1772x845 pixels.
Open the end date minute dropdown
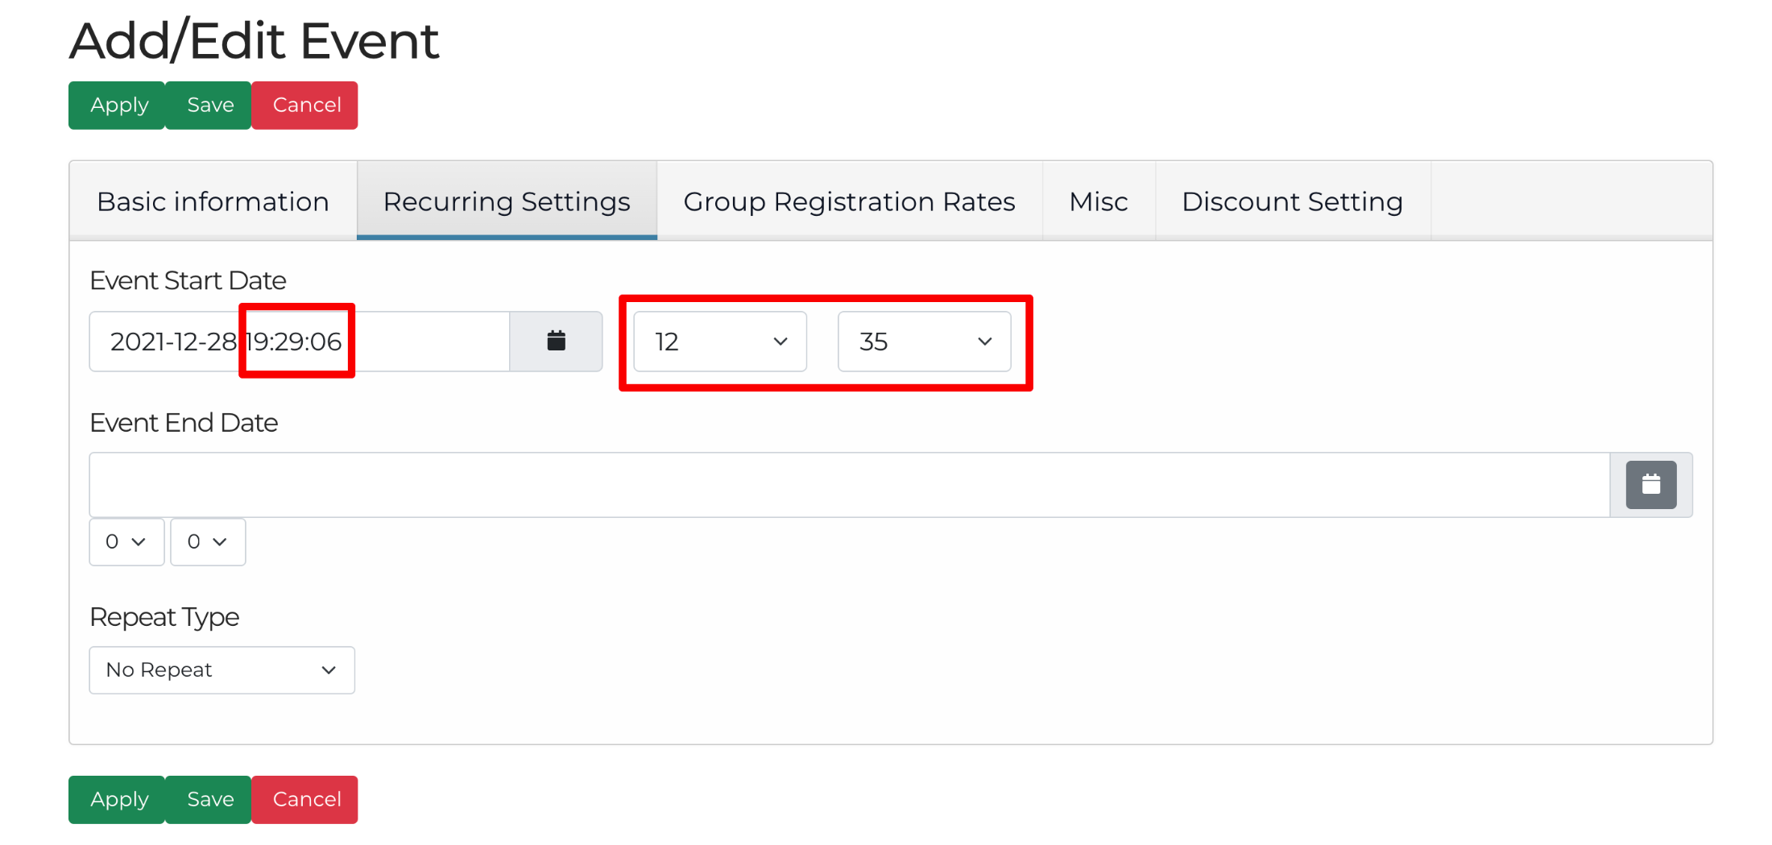click(208, 542)
